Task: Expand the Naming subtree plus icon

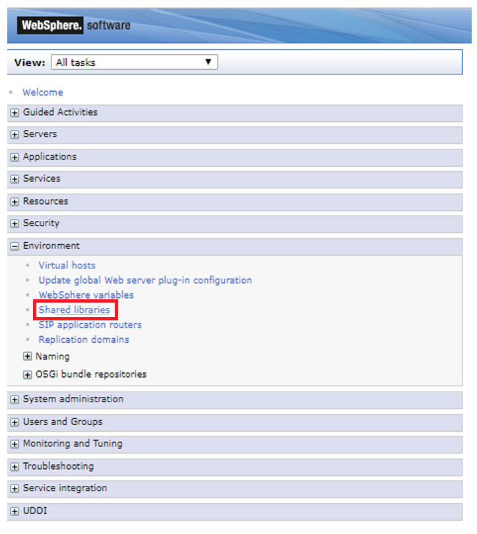Action: [28, 357]
